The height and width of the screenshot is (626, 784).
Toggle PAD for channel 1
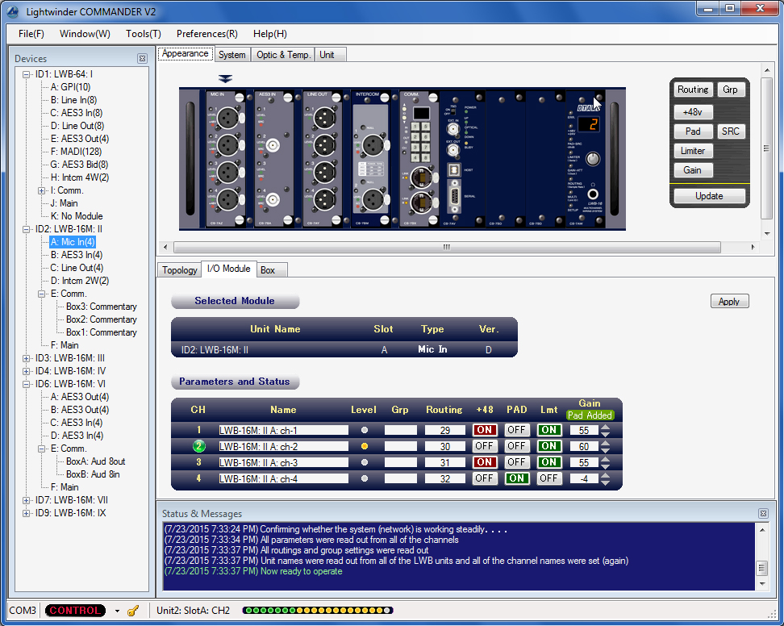[x=516, y=430]
